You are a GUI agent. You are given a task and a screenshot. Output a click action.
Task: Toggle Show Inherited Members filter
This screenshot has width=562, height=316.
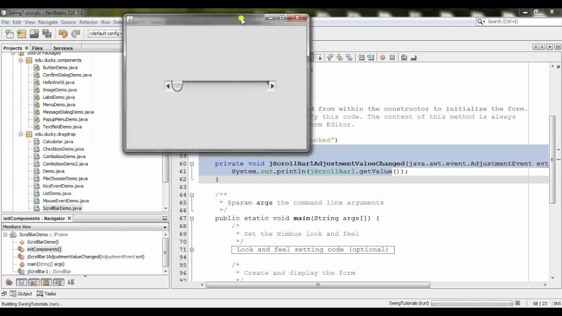click(x=9, y=282)
